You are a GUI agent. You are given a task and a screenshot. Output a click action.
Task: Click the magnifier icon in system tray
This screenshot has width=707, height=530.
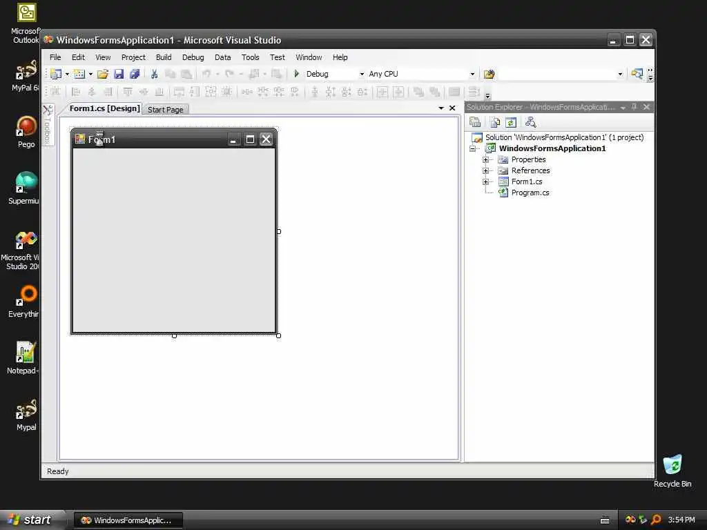point(656,520)
